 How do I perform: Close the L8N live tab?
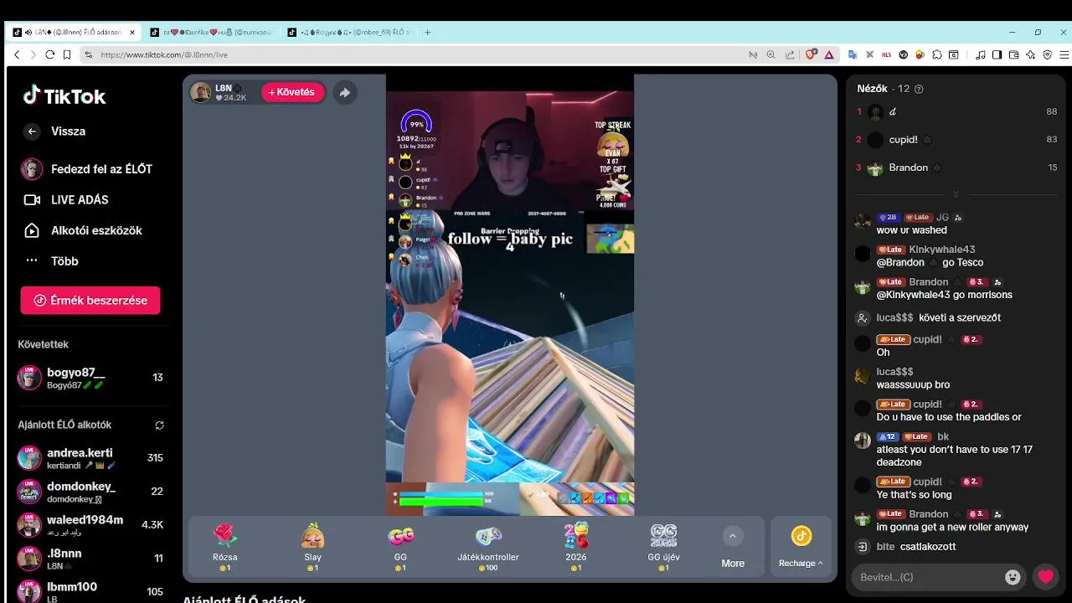click(131, 33)
